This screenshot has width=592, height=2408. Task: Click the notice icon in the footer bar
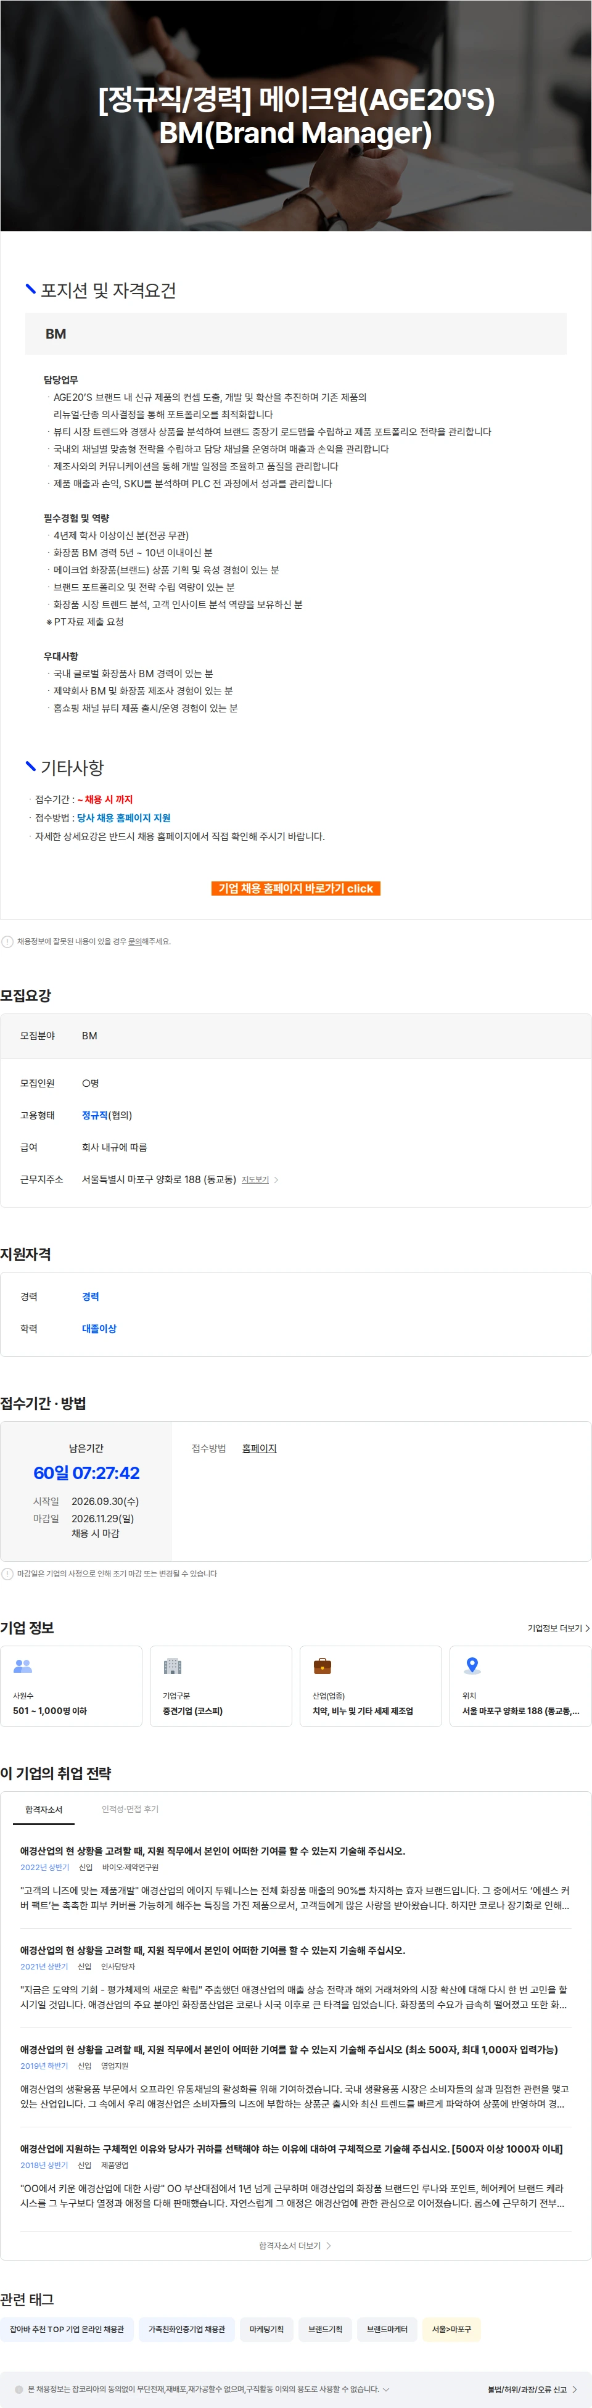[18, 2389]
